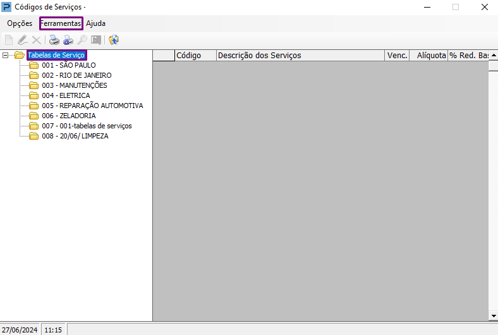Click the Edit pencil toolbar icon
Viewport: 498px width, 335px height.
click(23, 40)
